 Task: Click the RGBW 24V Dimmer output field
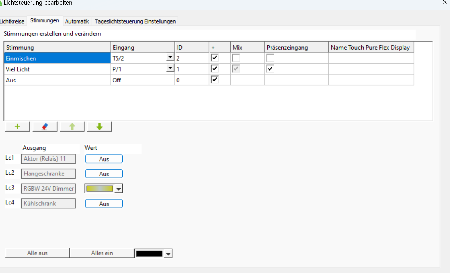click(x=48, y=189)
